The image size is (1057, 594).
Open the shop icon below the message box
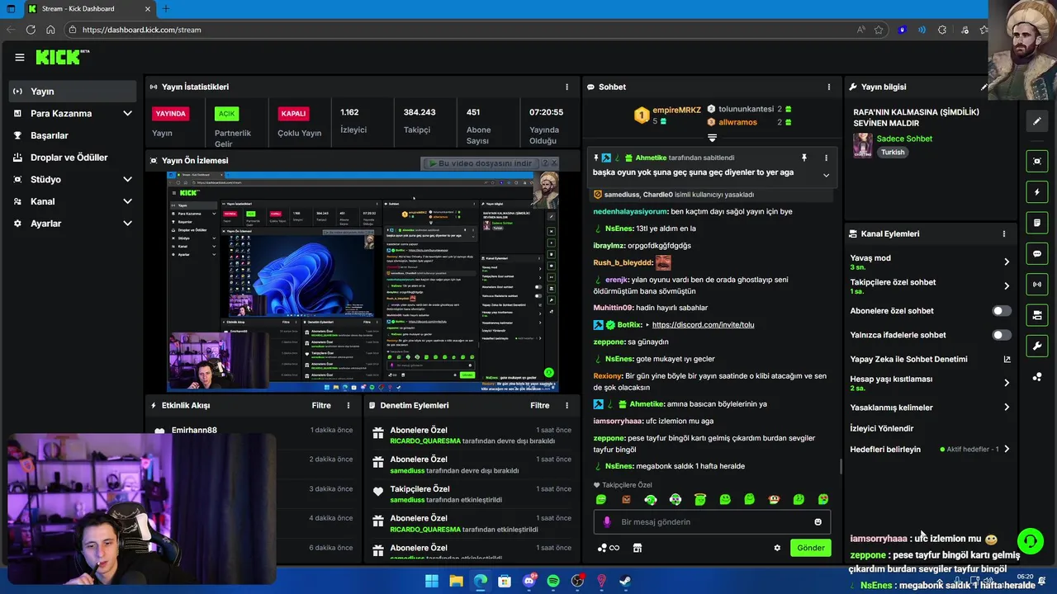click(x=637, y=548)
